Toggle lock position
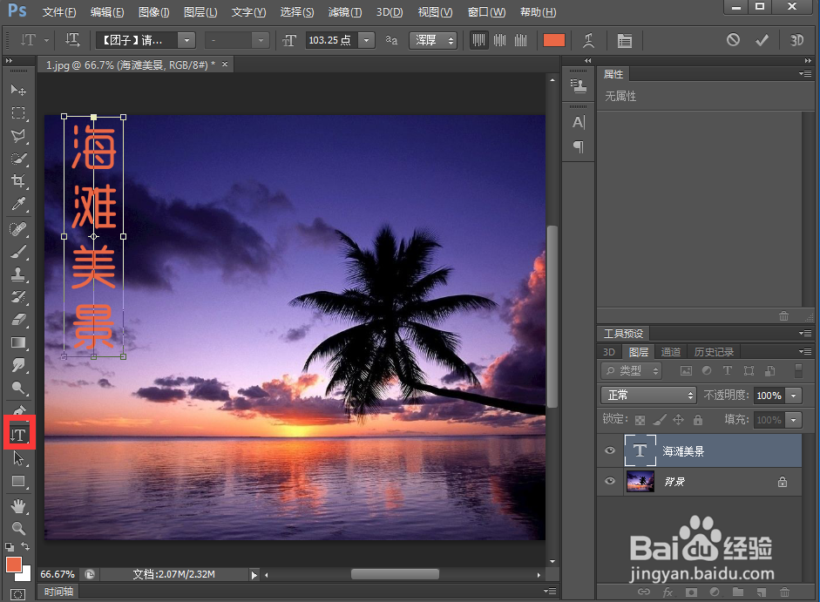This screenshot has height=602, width=820. [678, 419]
